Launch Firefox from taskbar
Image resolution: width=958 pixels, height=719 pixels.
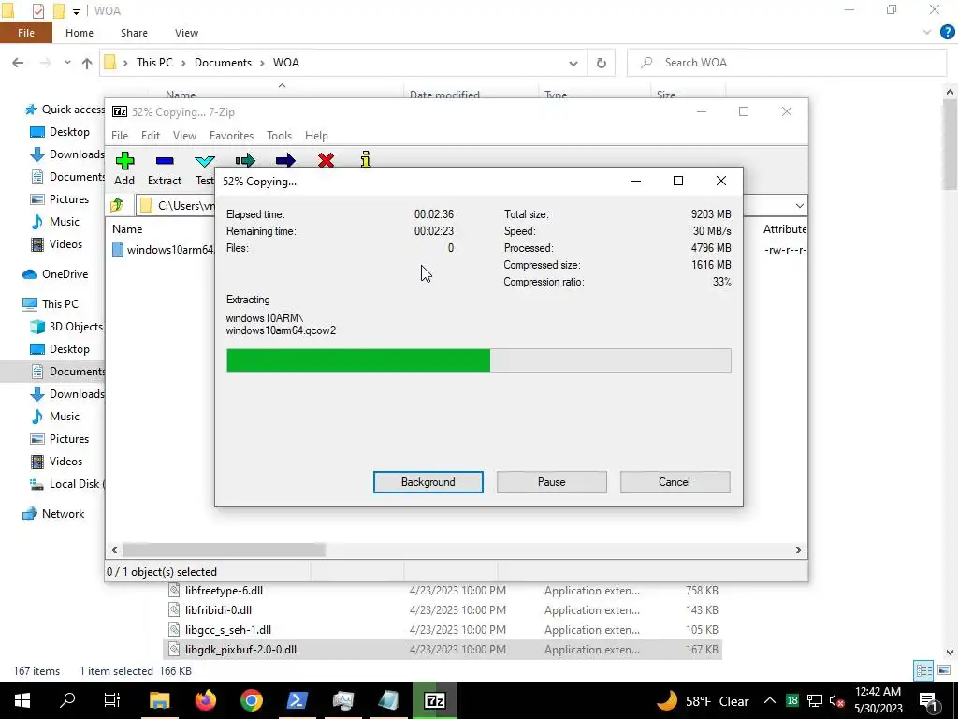click(205, 700)
